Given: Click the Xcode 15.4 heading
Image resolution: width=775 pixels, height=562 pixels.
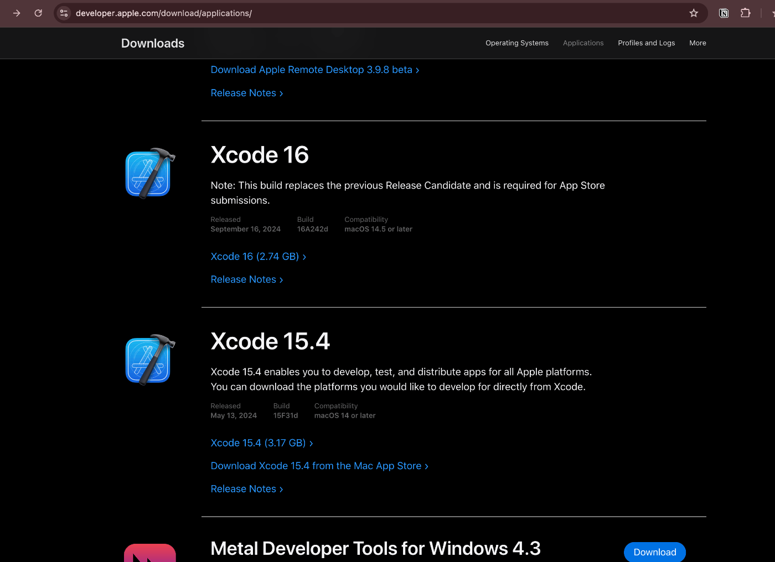Looking at the screenshot, I should click(x=270, y=341).
